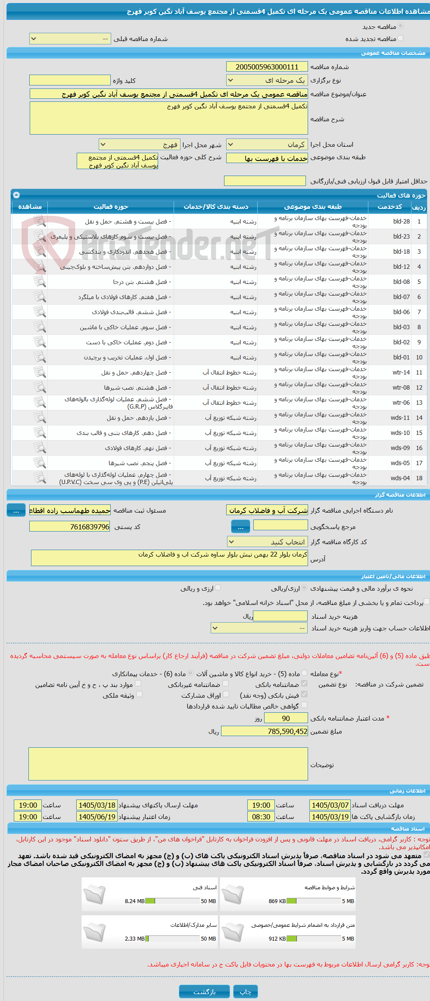Viewport: 430px width, 1001px height.
Task: Open the متن قرارداد folder icon
Action: click(233, 932)
